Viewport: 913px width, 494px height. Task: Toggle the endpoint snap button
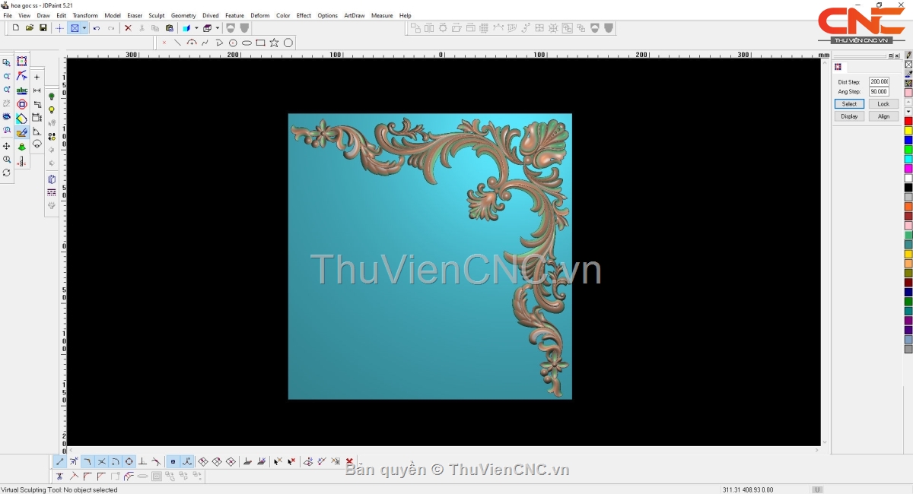(60, 461)
